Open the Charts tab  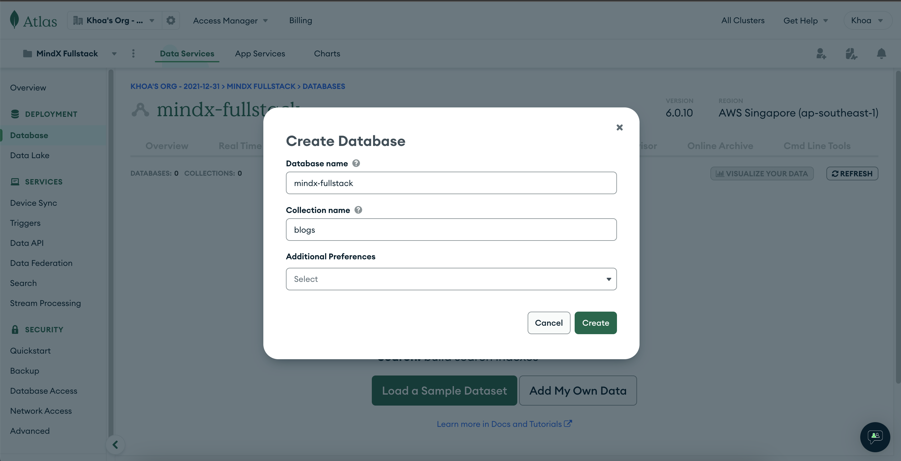click(327, 54)
